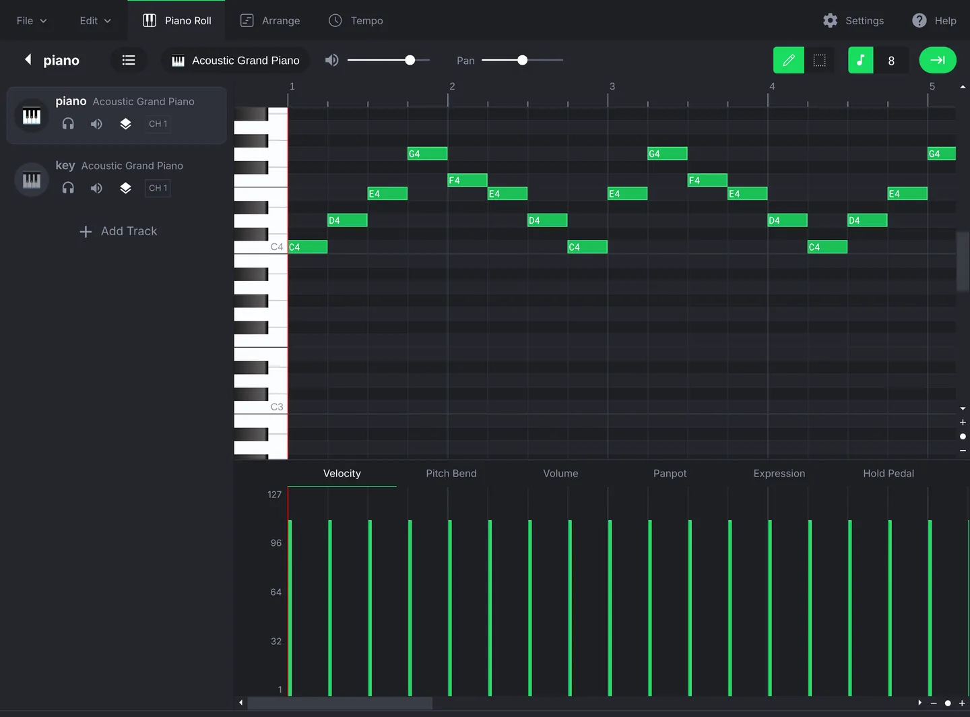Click the track volume slider handle
This screenshot has width=970, height=717.
pos(410,60)
